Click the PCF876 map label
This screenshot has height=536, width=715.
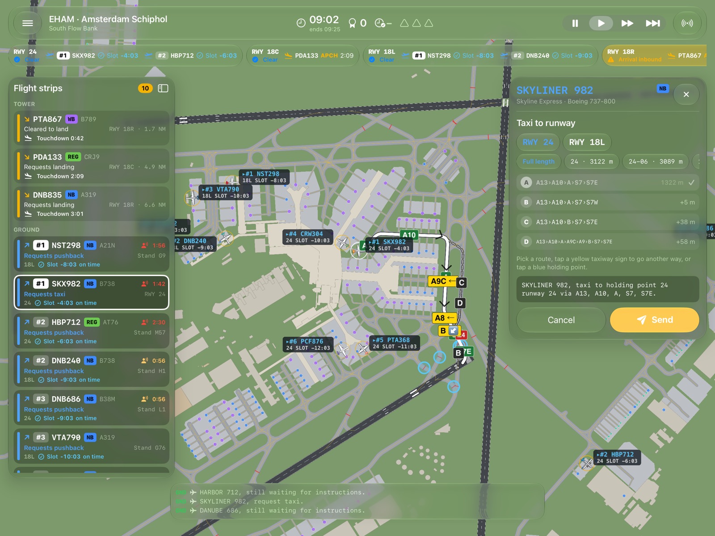click(308, 344)
